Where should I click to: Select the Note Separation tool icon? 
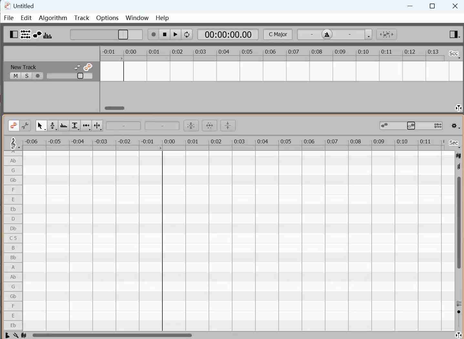pos(97,126)
